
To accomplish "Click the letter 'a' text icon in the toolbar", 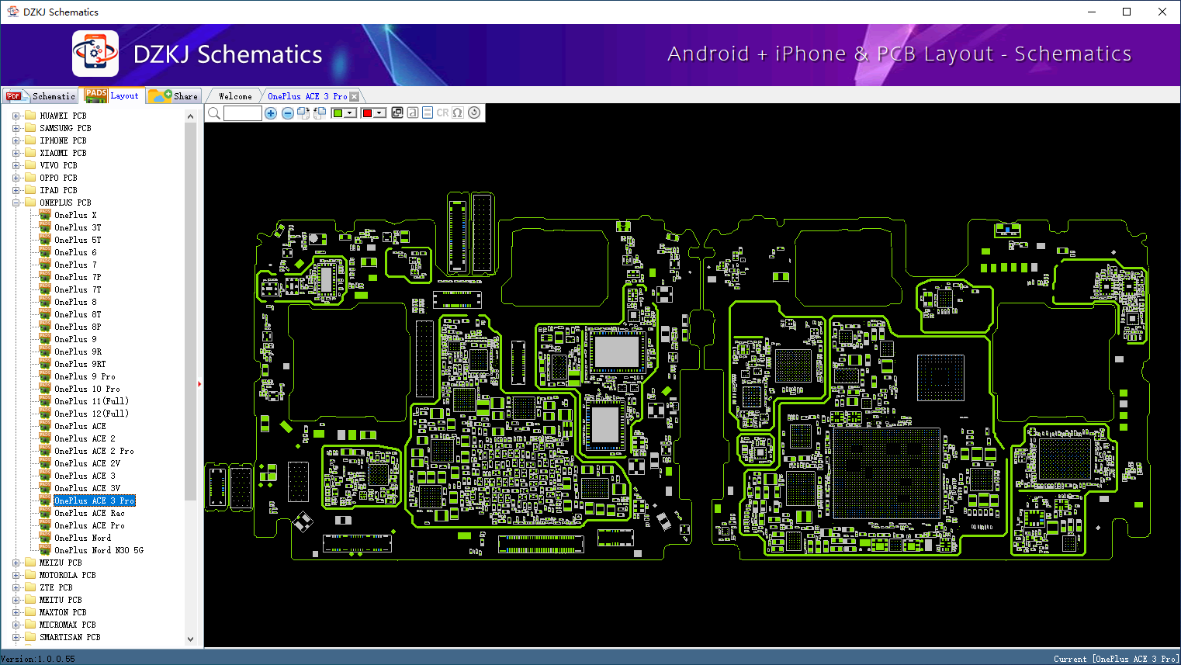I will (413, 113).
